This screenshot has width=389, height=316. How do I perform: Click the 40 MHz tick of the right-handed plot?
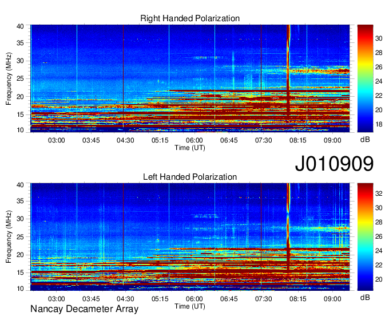pyautogui.click(x=20, y=26)
